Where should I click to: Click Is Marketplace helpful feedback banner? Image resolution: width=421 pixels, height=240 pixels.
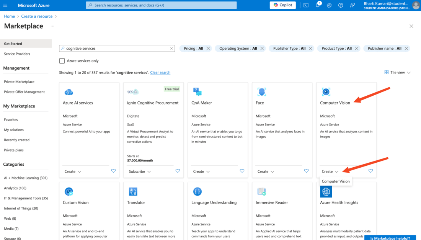click(390, 238)
